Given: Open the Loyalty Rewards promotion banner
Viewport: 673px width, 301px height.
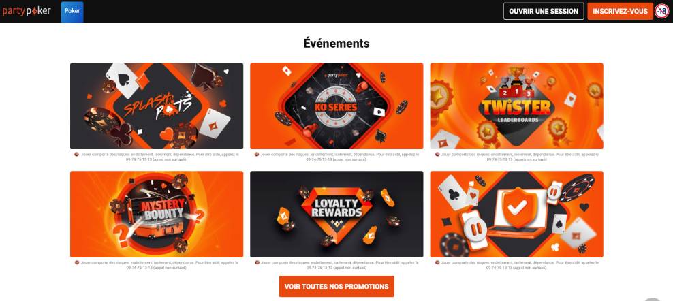Looking at the screenshot, I should 336,215.
